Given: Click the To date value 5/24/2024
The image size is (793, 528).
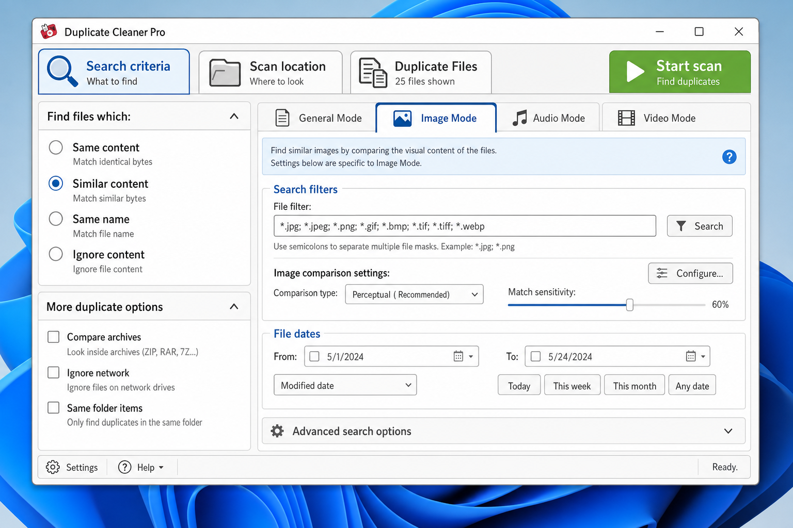Looking at the screenshot, I should [570, 357].
